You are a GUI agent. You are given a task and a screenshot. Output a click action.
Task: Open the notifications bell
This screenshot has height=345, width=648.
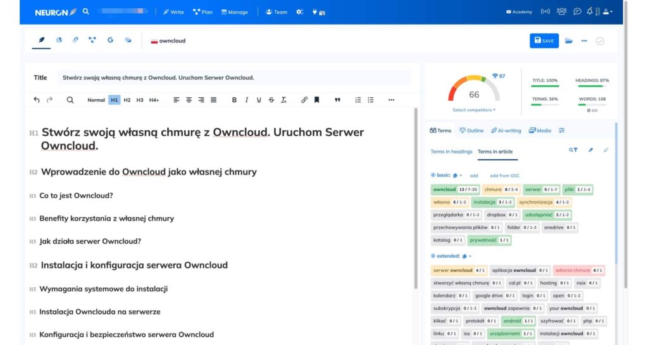point(589,11)
